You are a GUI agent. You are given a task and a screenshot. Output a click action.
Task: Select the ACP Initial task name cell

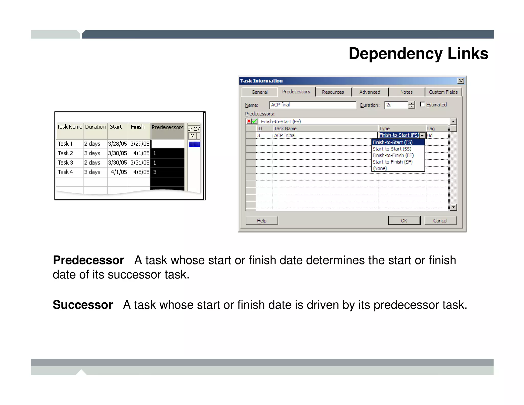coord(325,135)
